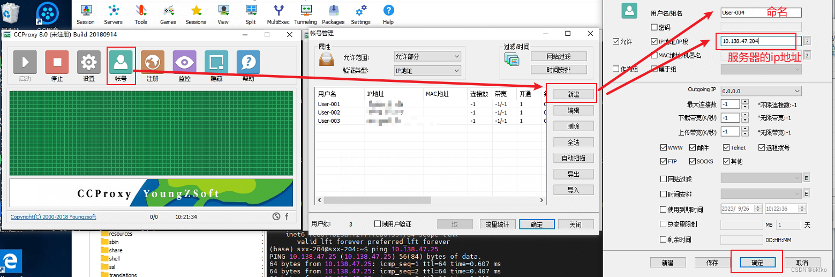
Task: Open the Help toolbar icon
Action: click(388, 14)
